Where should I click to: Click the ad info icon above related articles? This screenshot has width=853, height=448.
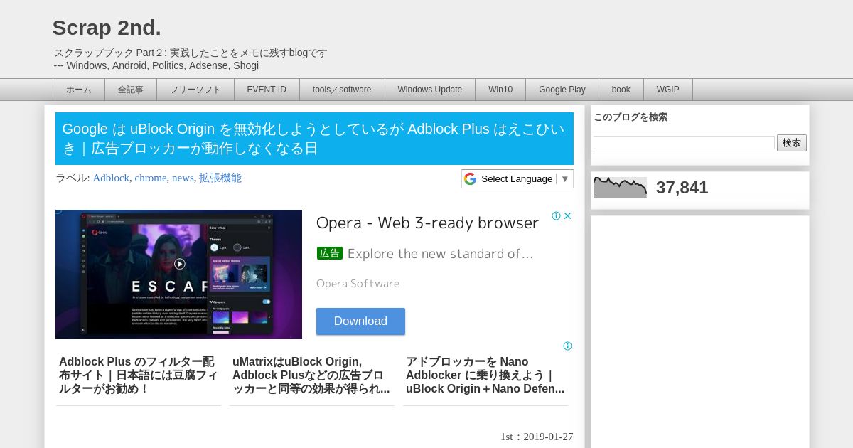pyautogui.click(x=567, y=346)
